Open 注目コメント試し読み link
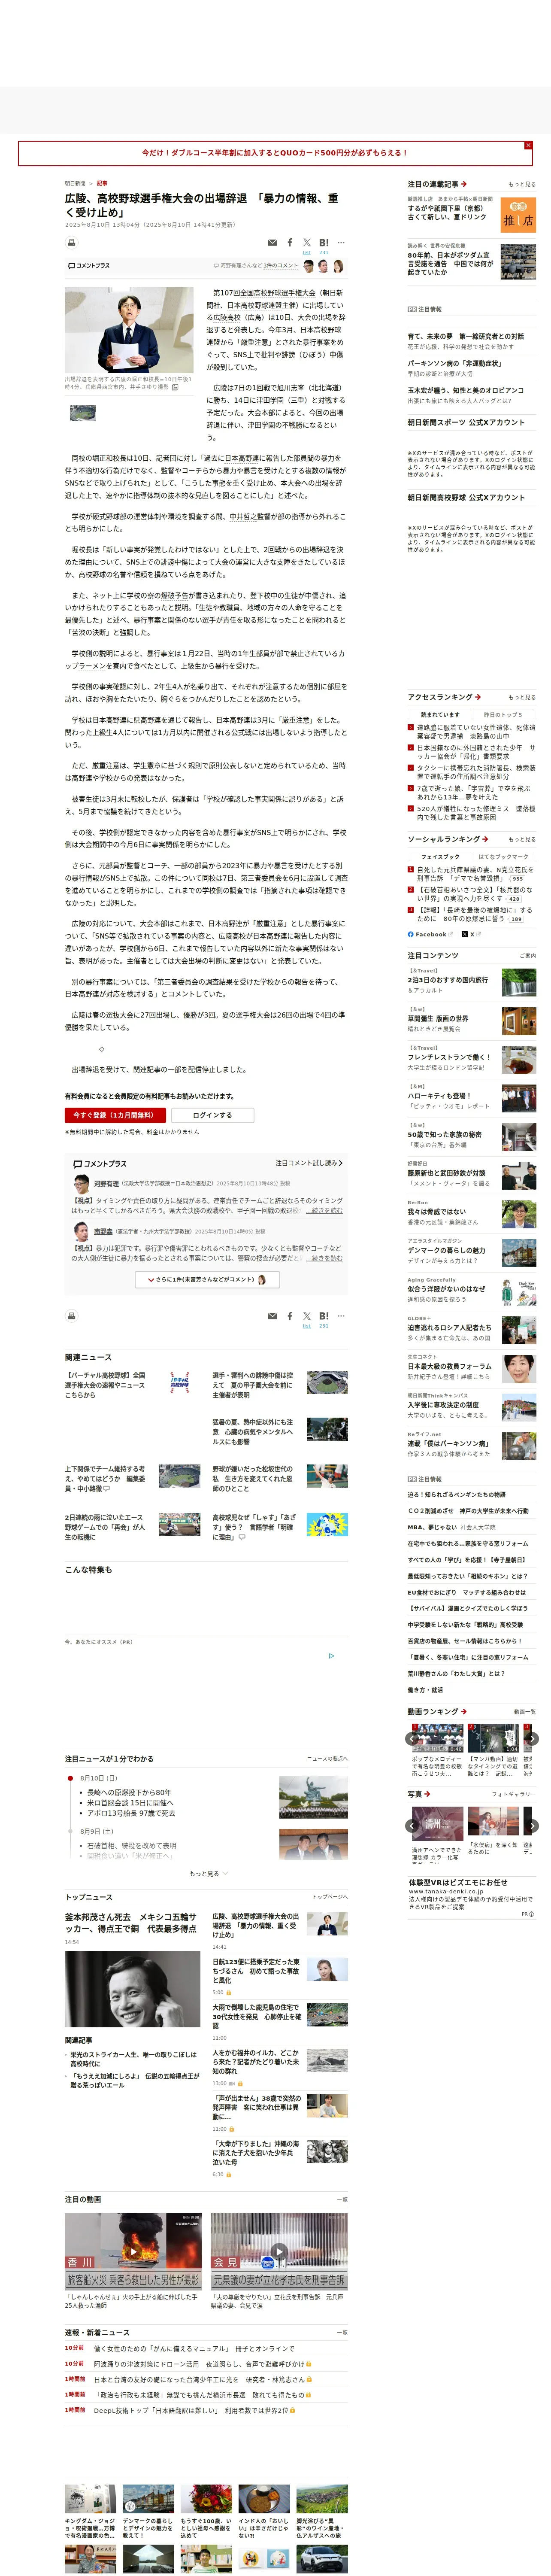The image size is (551, 2576). point(309,1163)
